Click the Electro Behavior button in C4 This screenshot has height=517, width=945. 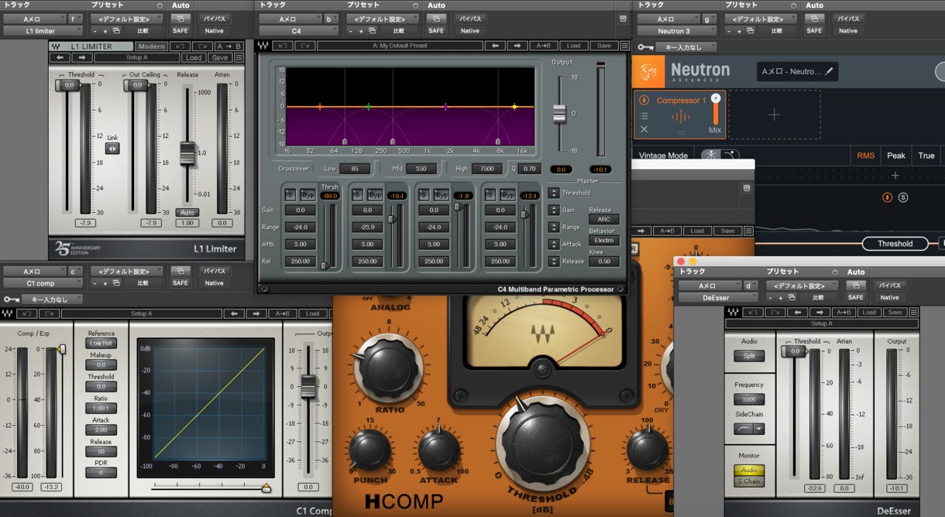click(x=604, y=241)
